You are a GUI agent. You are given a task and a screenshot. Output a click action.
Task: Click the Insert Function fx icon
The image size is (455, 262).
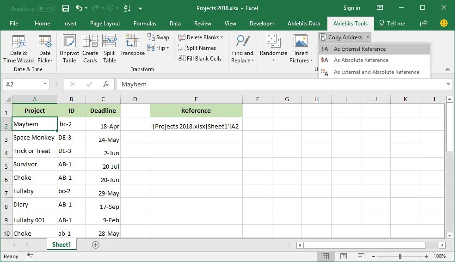pos(105,85)
